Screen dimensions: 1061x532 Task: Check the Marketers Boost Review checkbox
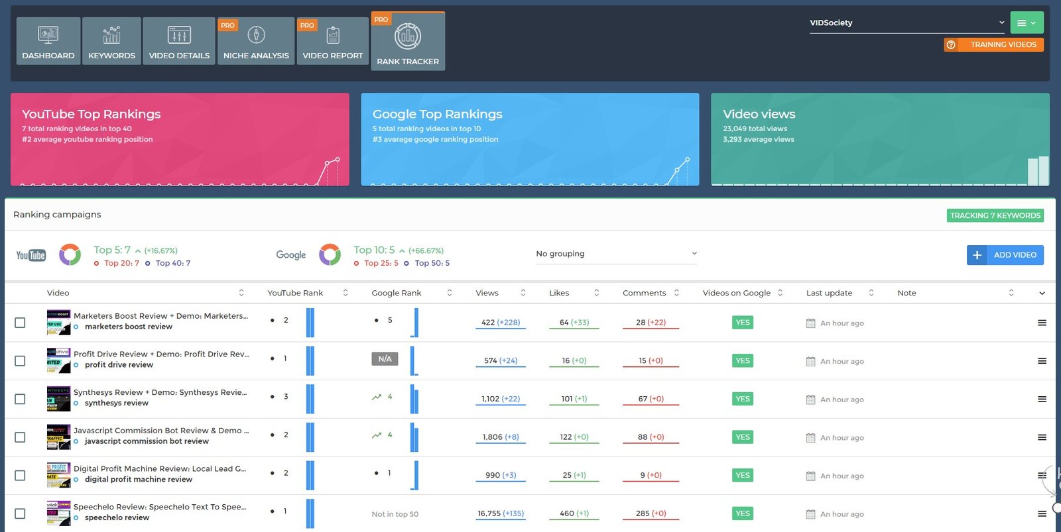[x=20, y=323]
